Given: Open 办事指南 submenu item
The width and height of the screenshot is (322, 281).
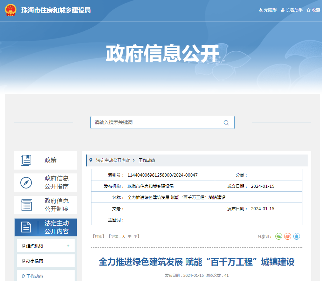Looking at the screenshot, I should [46, 261].
